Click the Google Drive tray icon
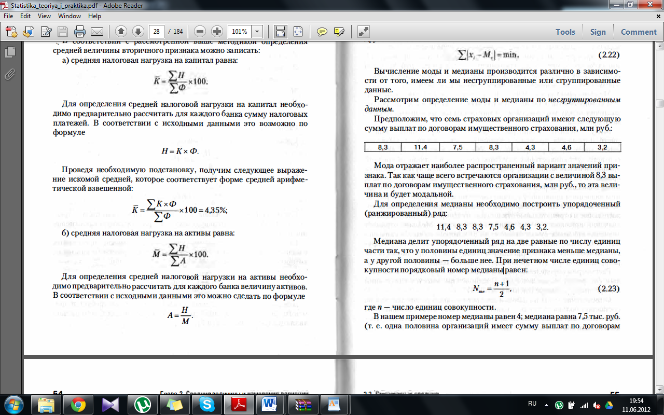 tap(608, 405)
